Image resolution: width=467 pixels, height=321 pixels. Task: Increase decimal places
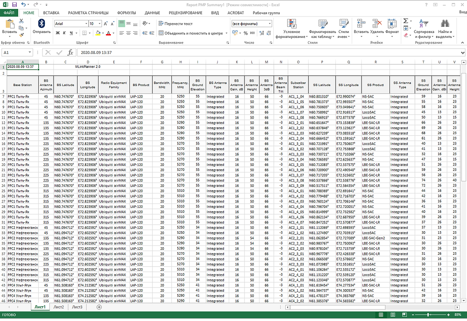[x=262, y=33]
